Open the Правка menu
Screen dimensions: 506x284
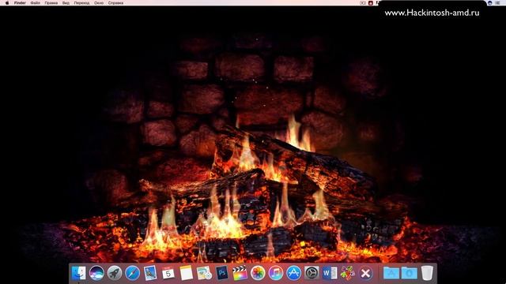(51, 3)
